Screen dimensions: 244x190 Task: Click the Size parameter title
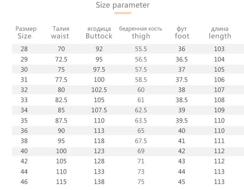click(x=123, y=5)
